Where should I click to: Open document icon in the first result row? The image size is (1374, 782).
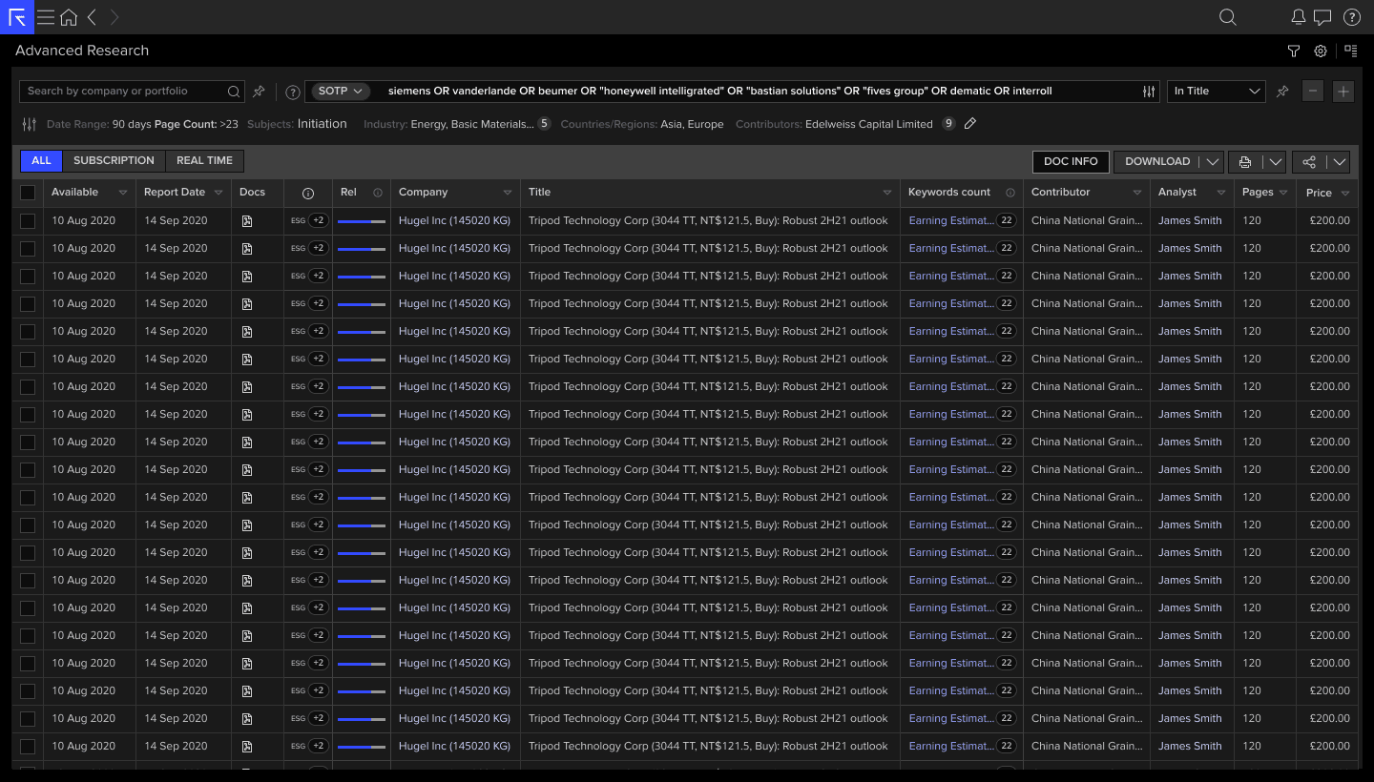pyautogui.click(x=247, y=220)
